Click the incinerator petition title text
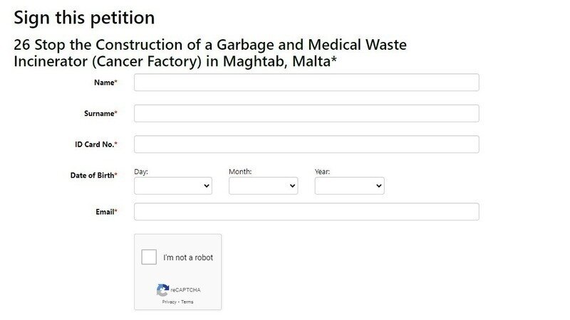The image size is (570, 320). [x=210, y=53]
